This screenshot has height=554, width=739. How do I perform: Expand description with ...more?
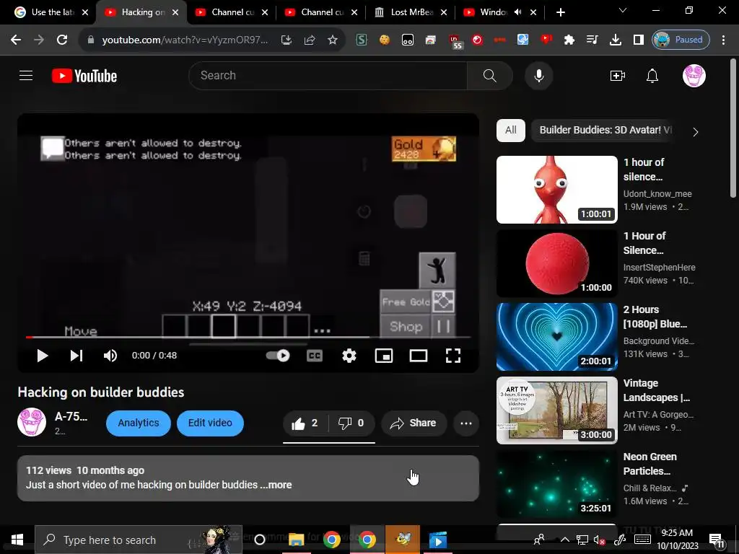point(276,485)
